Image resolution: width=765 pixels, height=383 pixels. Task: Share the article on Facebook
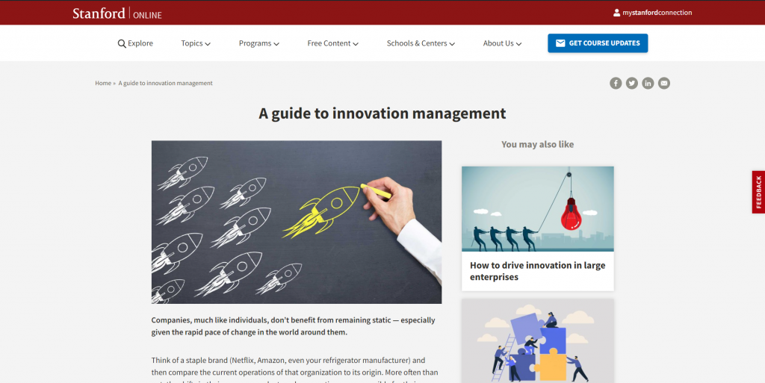(x=616, y=83)
